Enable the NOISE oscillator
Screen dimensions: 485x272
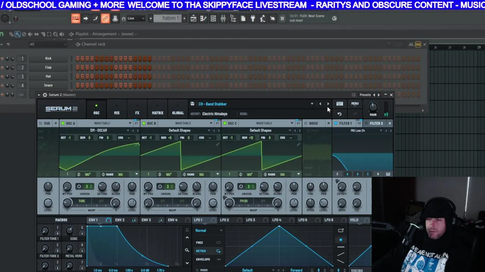click(306, 123)
